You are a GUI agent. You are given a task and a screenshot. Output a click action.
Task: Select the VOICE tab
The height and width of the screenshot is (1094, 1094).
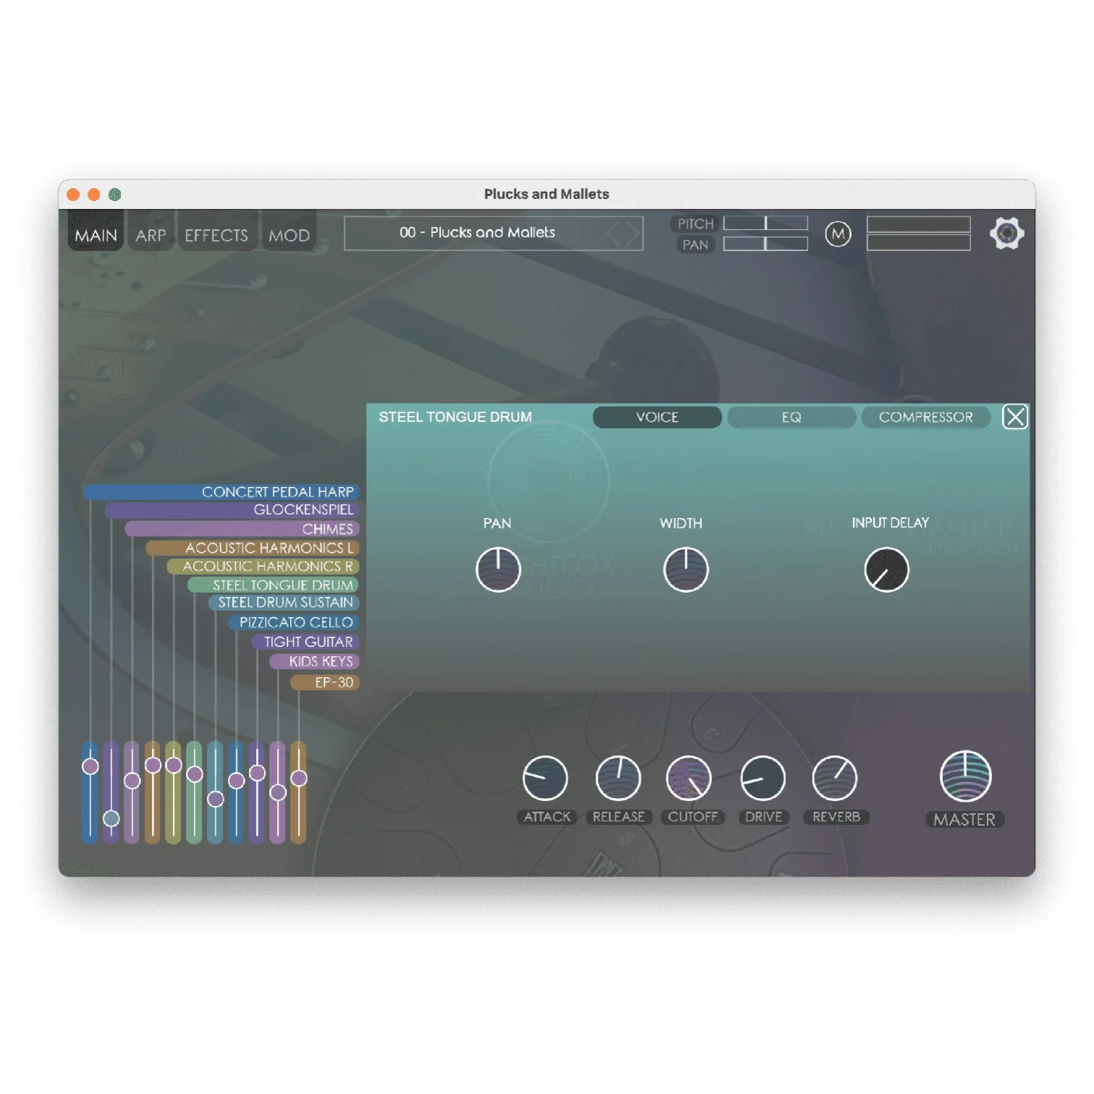(657, 417)
